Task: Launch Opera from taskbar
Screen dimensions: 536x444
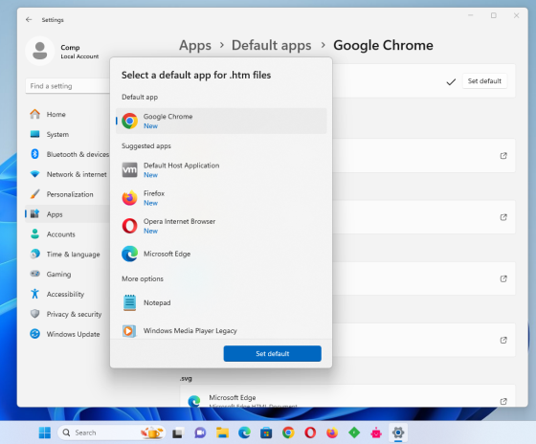Action: click(x=310, y=433)
